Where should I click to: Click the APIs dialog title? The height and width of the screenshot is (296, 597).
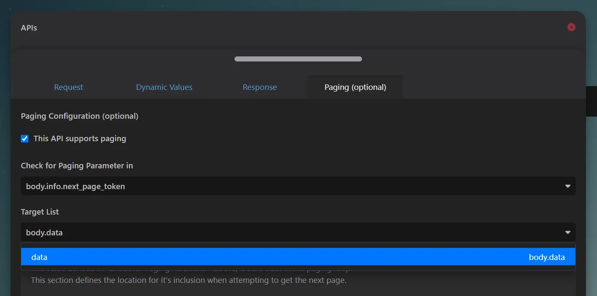(x=29, y=28)
